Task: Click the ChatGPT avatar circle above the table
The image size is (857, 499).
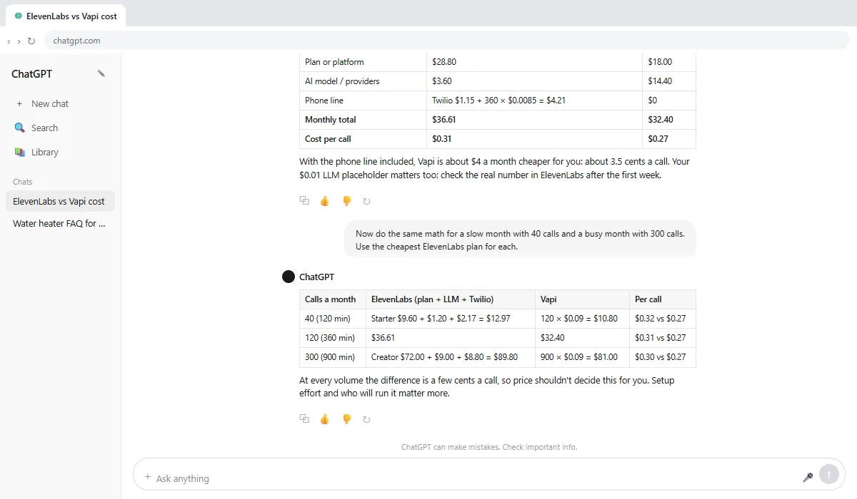Action: [x=289, y=277]
